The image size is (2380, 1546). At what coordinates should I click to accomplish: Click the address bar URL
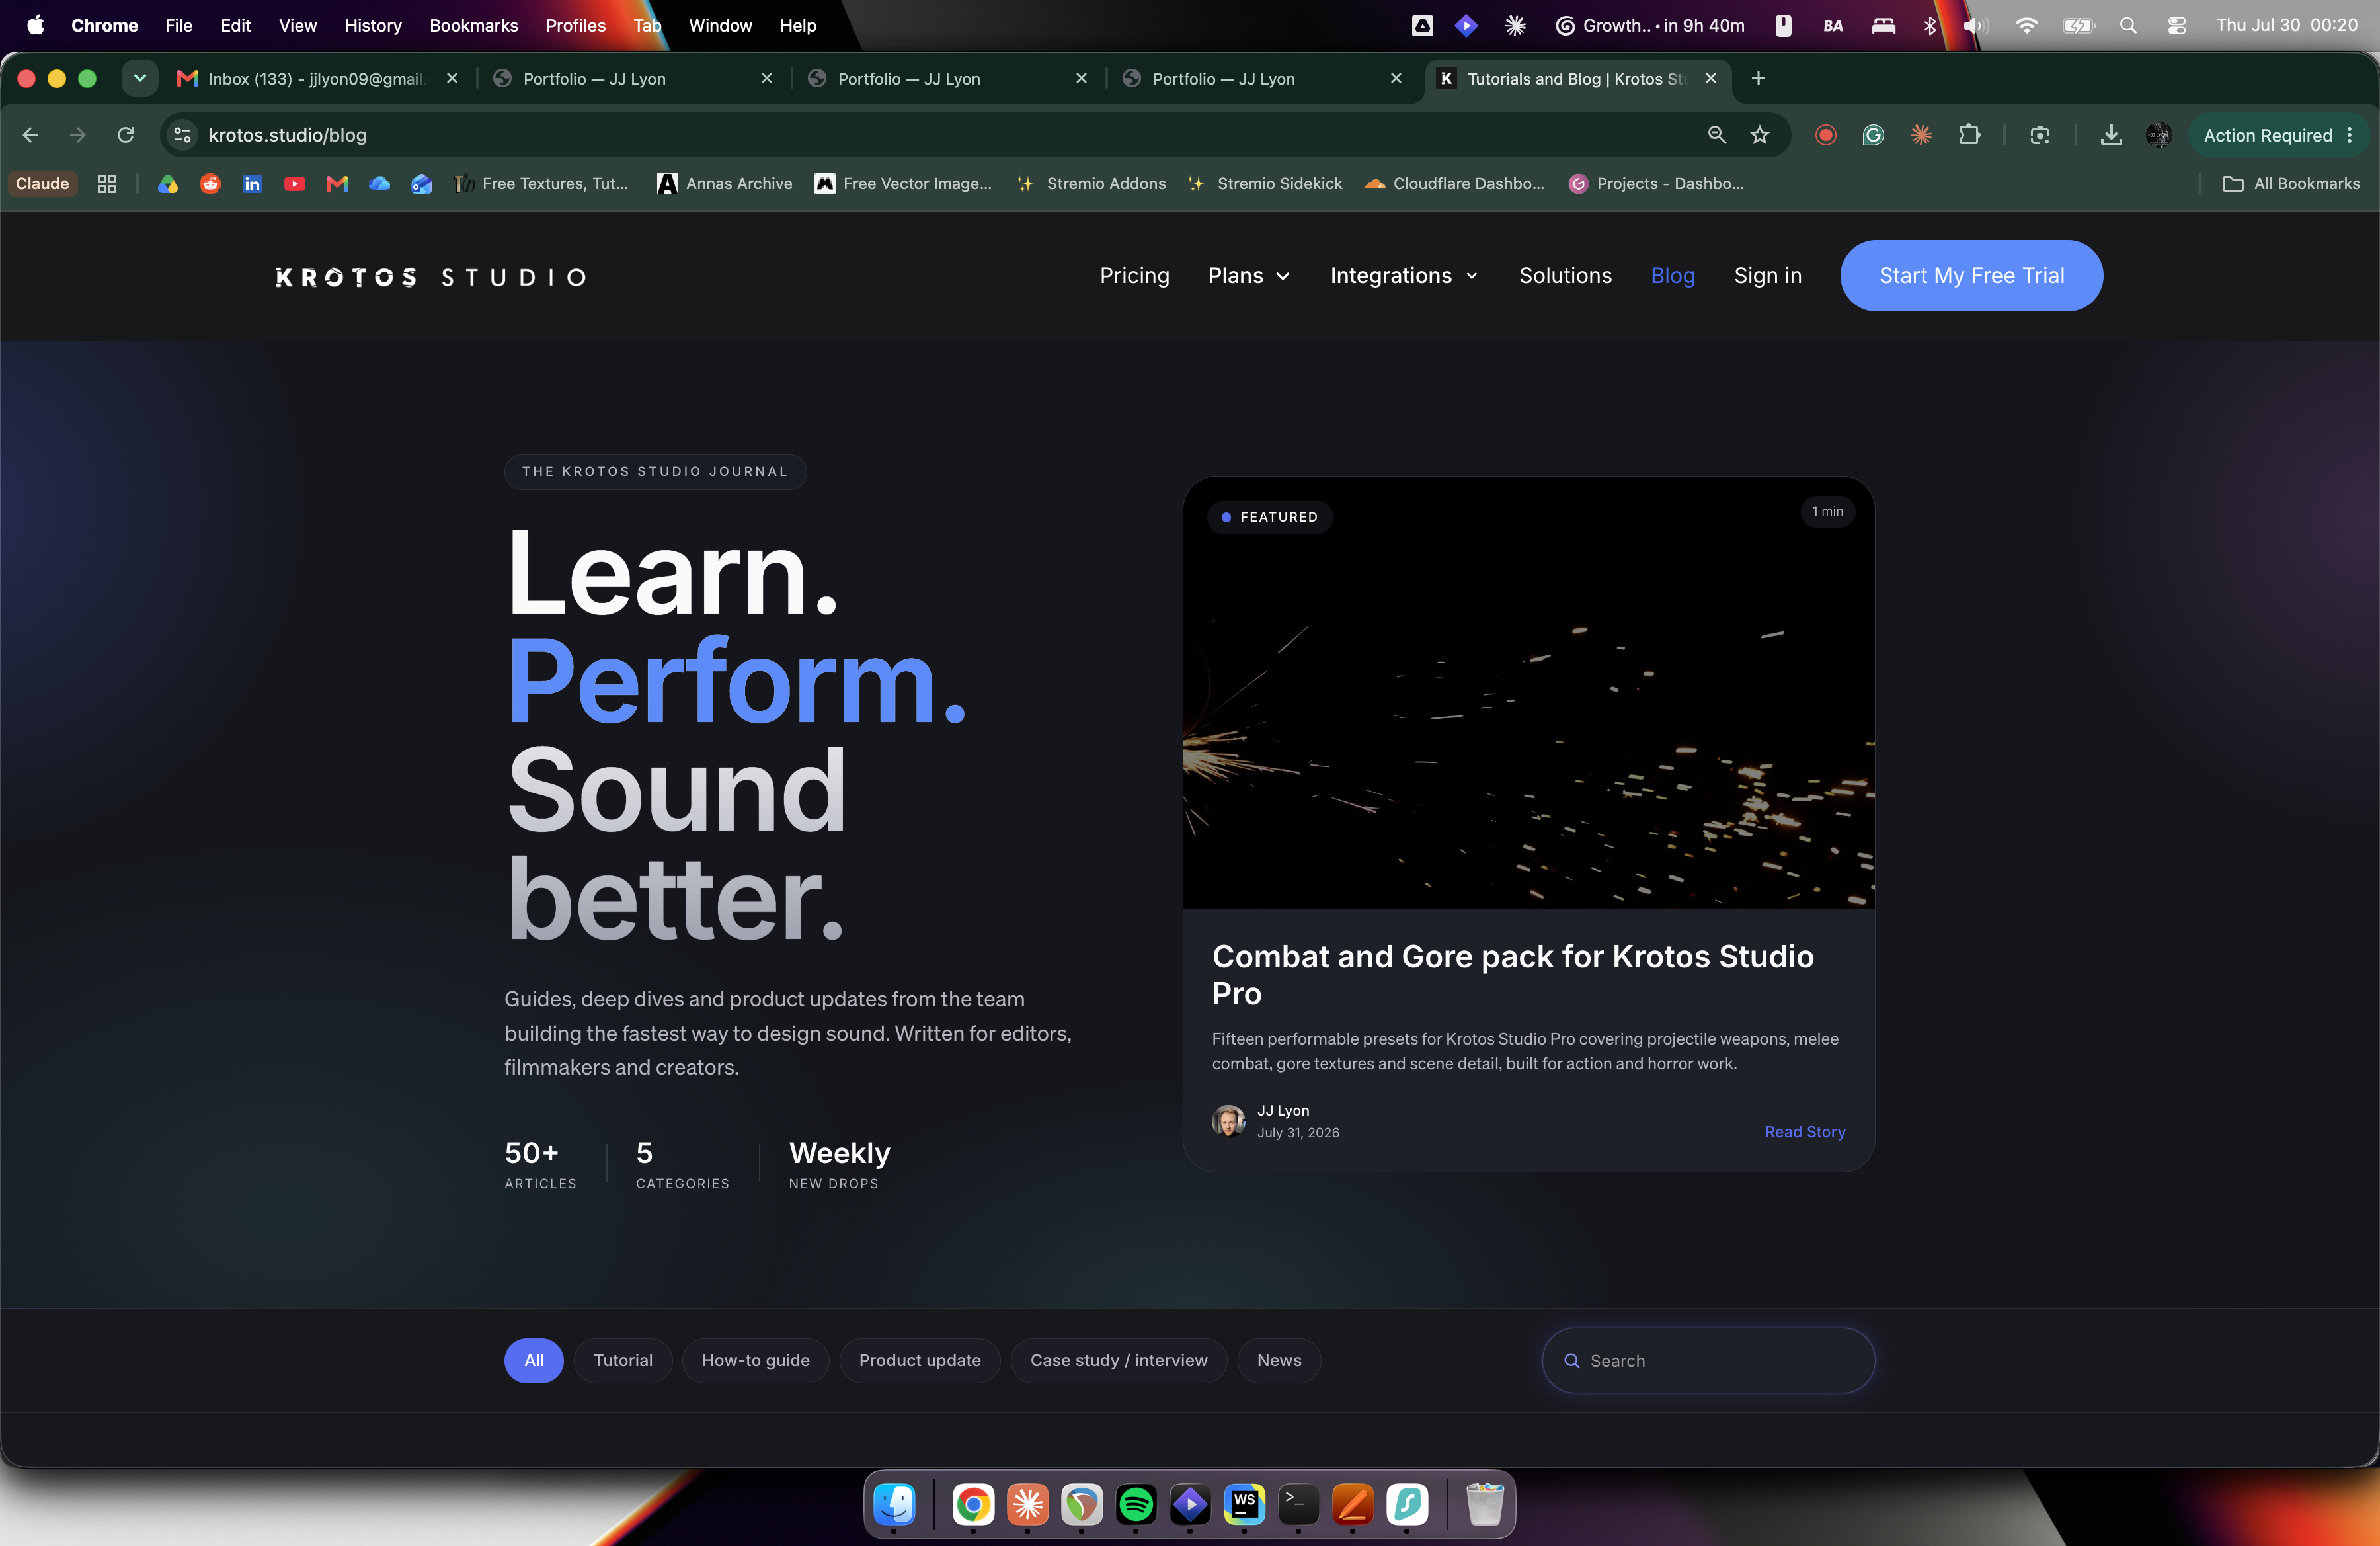288,135
